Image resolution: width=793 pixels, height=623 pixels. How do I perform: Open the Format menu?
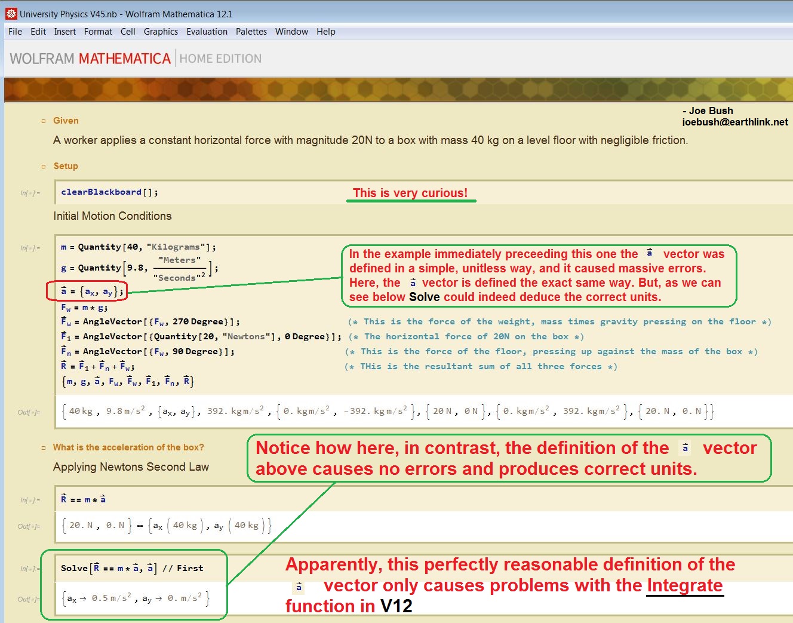point(98,32)
